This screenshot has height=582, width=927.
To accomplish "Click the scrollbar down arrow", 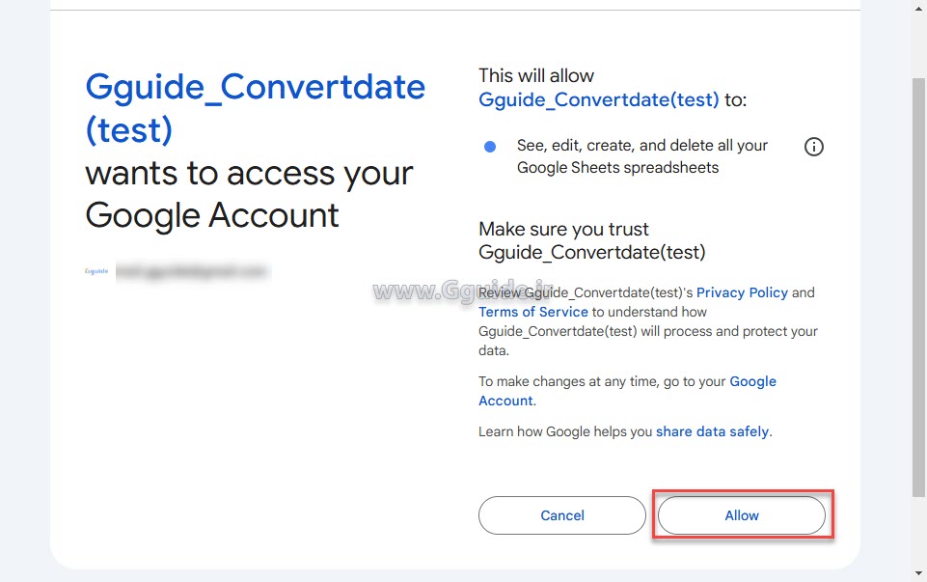I will coord(918,573).
